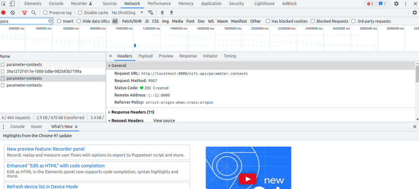Stop recording network log with the red button
This screenshot has height=189, width=419.
(3, 13)
